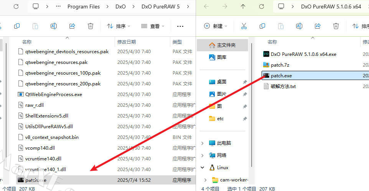The width and height of the screenshot is (369, 191).
Task: Open 主文件夹 Home in navigation pane
Action: (x=222, y=45)
